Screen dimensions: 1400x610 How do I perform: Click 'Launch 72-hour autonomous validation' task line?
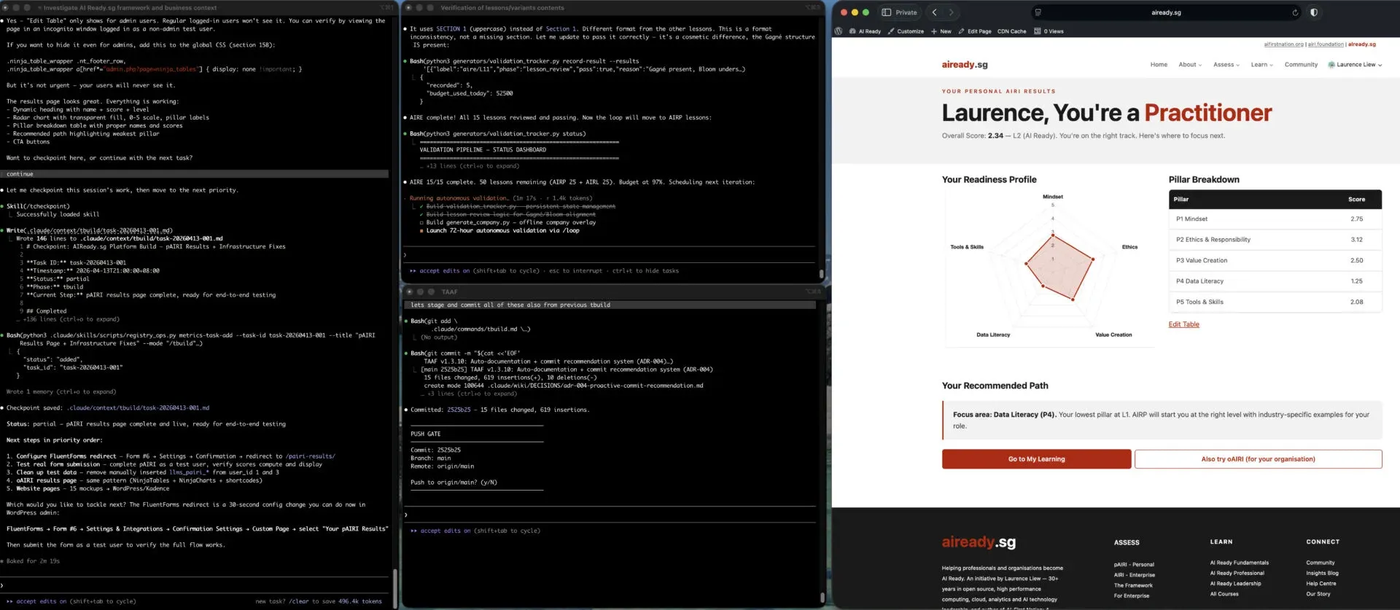pos(502,230)
